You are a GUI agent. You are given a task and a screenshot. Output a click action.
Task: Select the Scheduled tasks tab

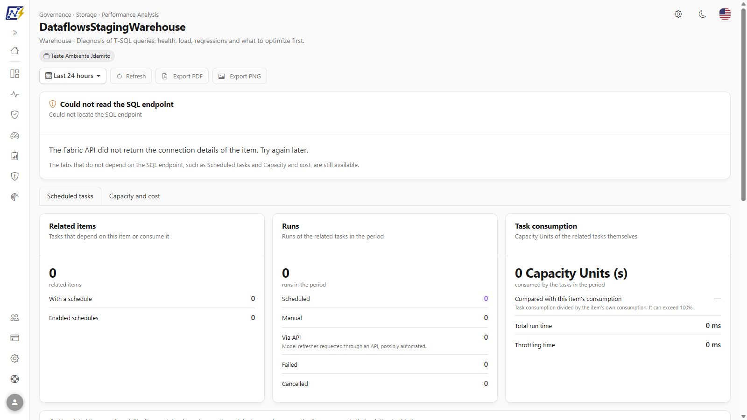point(70,196)
